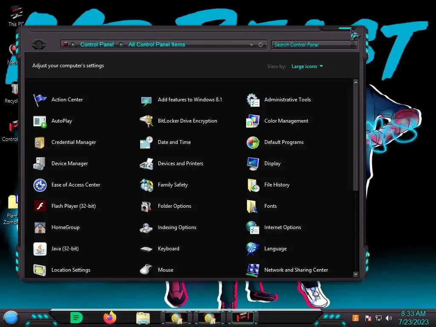The height and width of the screenshot is (327, 436).
Task: Click the Search Control Panel field
Action: pyautogui.click(x=315, y=44)
